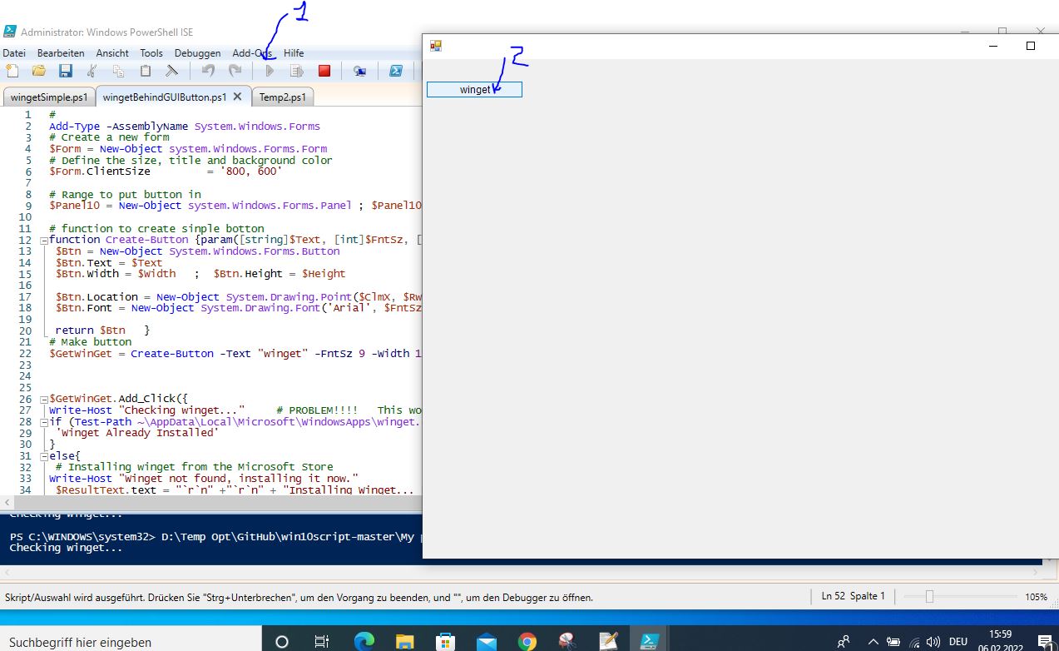
Task: Click the form icon in winget window title bar
Action: (435, 46)
